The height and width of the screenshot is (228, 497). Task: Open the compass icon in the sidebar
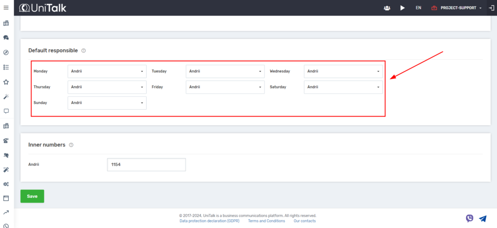[x=6, y=52]
